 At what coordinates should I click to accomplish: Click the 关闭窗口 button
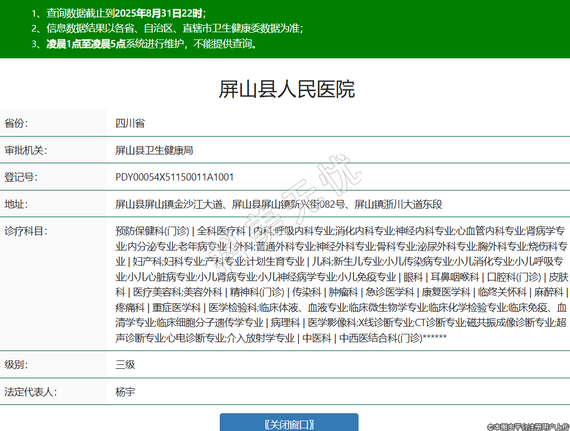289,424
